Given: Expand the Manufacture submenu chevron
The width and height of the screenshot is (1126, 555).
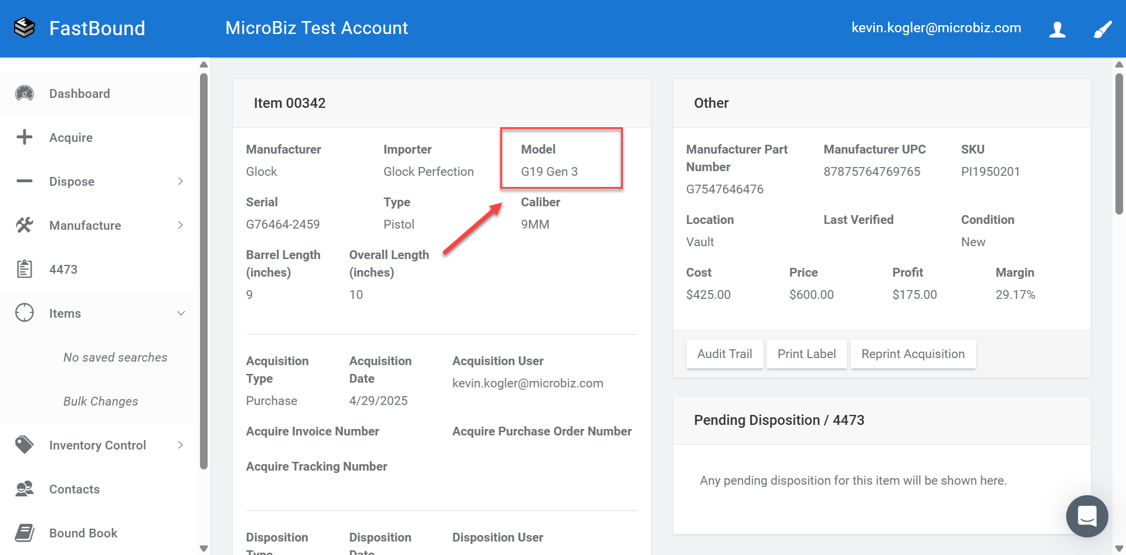Looking at the screenshot, I should point(181,225).
